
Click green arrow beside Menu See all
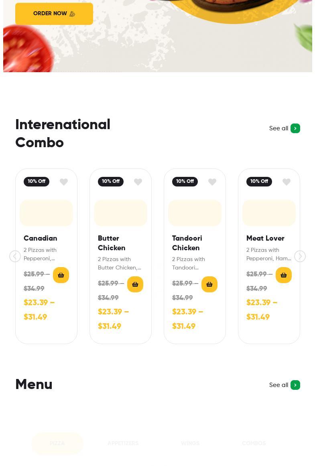click(x=295, y=385)
